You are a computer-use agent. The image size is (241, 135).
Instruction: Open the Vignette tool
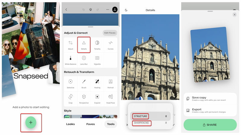[x=97, y=60]
